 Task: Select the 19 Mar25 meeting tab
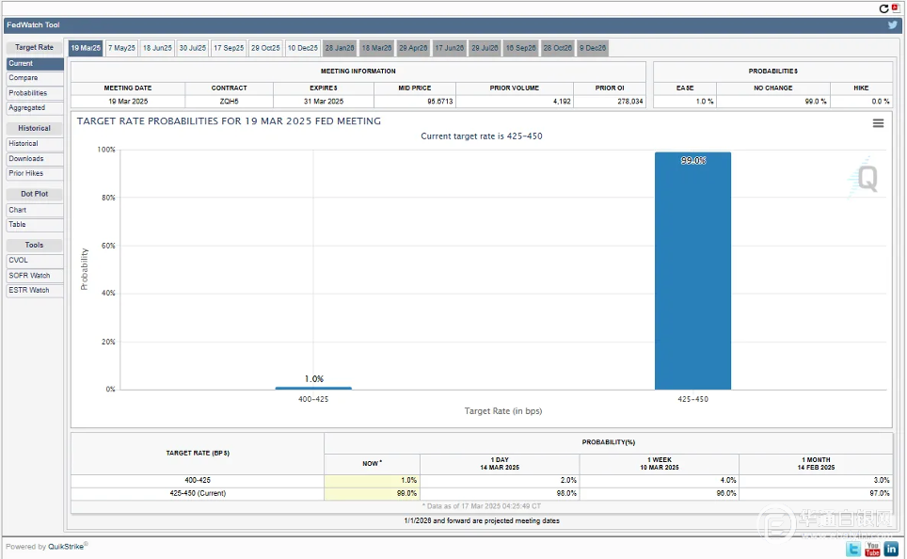tap(86, 48)
